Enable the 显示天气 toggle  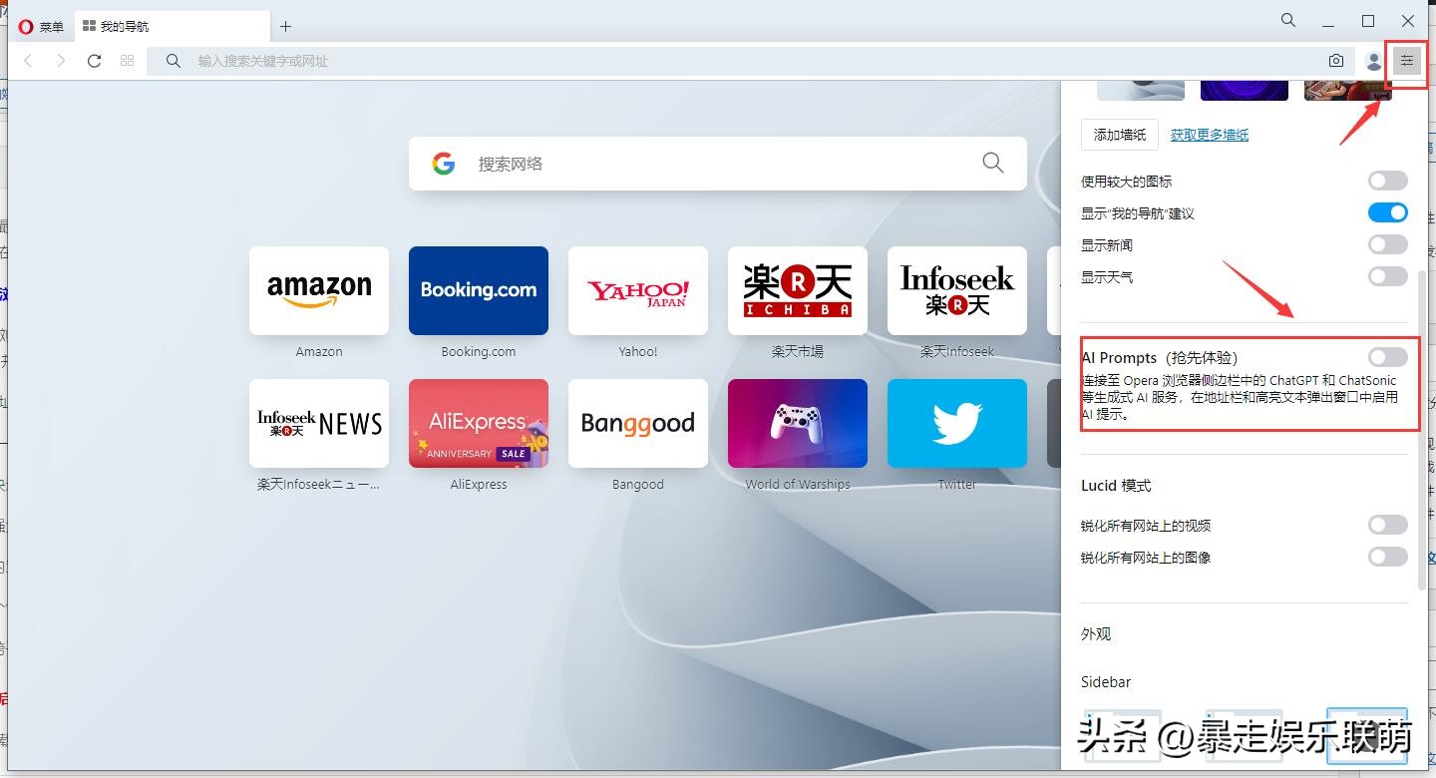1386,276
